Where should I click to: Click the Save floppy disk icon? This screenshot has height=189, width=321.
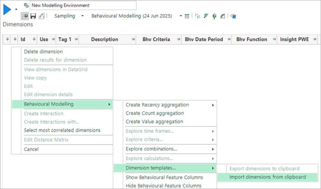click(33, 16)
